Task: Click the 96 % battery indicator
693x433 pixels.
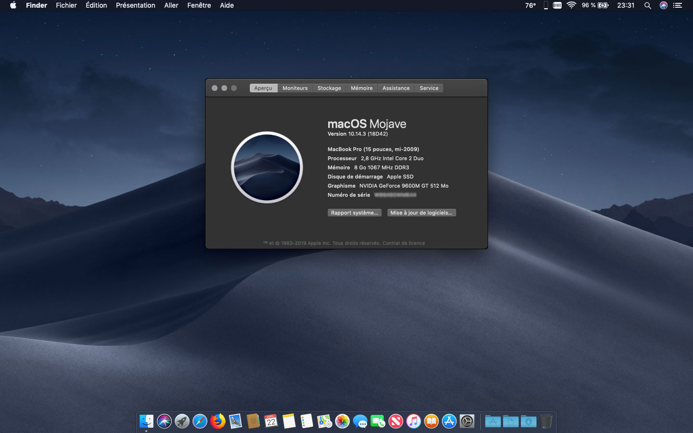Action: (595, 5)
